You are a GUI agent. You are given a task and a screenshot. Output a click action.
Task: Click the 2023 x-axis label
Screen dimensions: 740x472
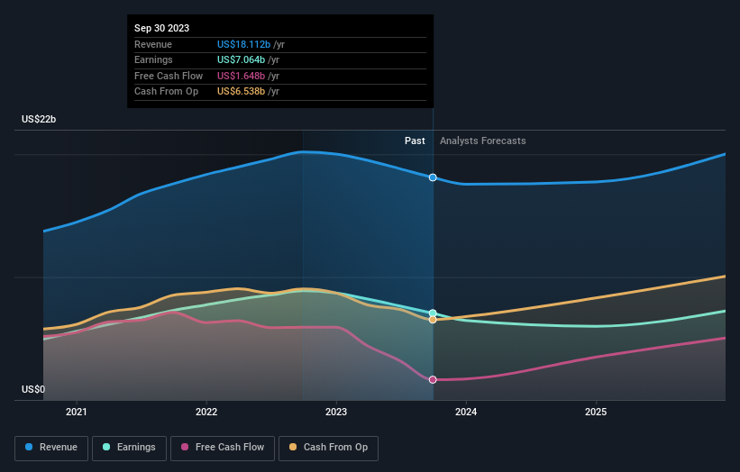(336, 413)
